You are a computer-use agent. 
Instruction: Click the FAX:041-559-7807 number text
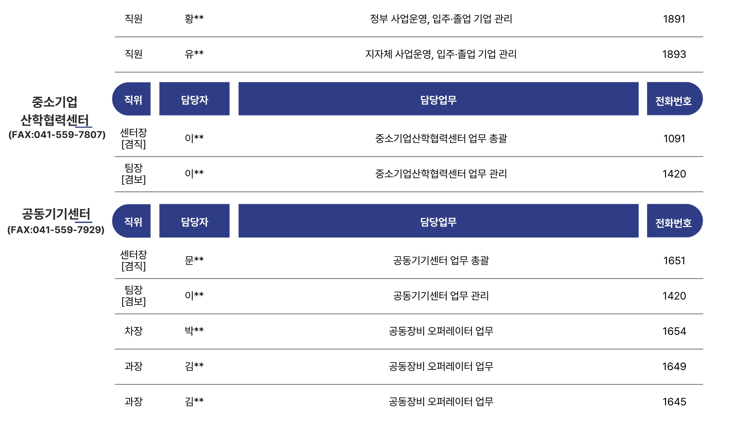coord(57,135)
